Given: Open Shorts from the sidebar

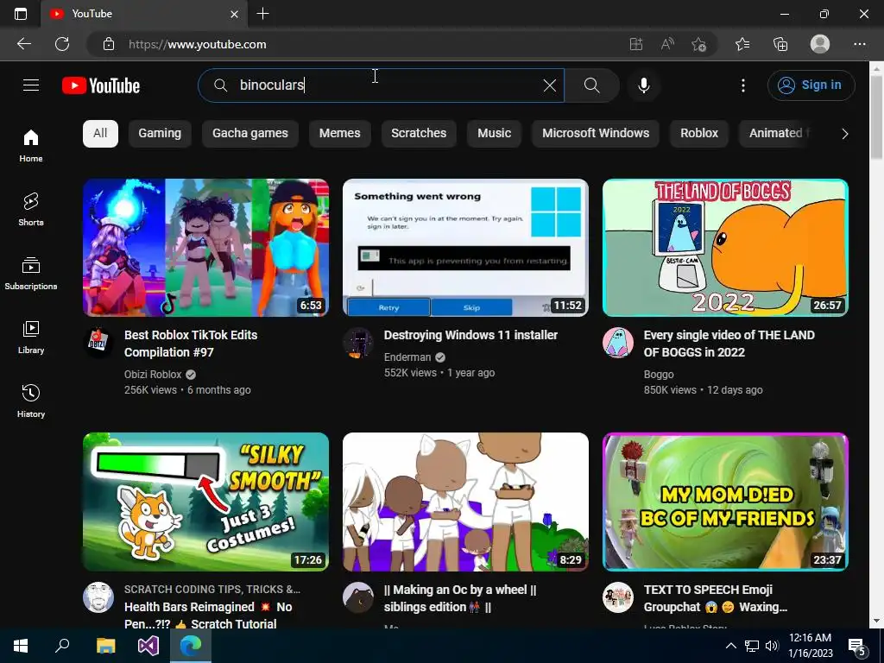Looking at the screenshot, I should [x=31, y=209].
